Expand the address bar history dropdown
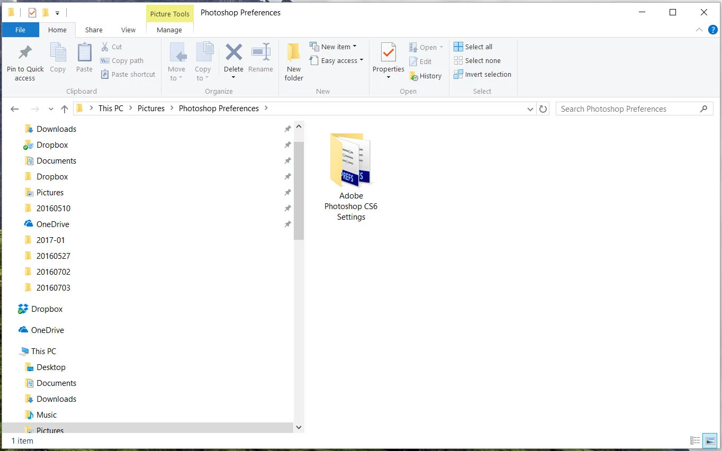Image resolution: width=722 pixels, height=451 pixels. click(530, 109)
